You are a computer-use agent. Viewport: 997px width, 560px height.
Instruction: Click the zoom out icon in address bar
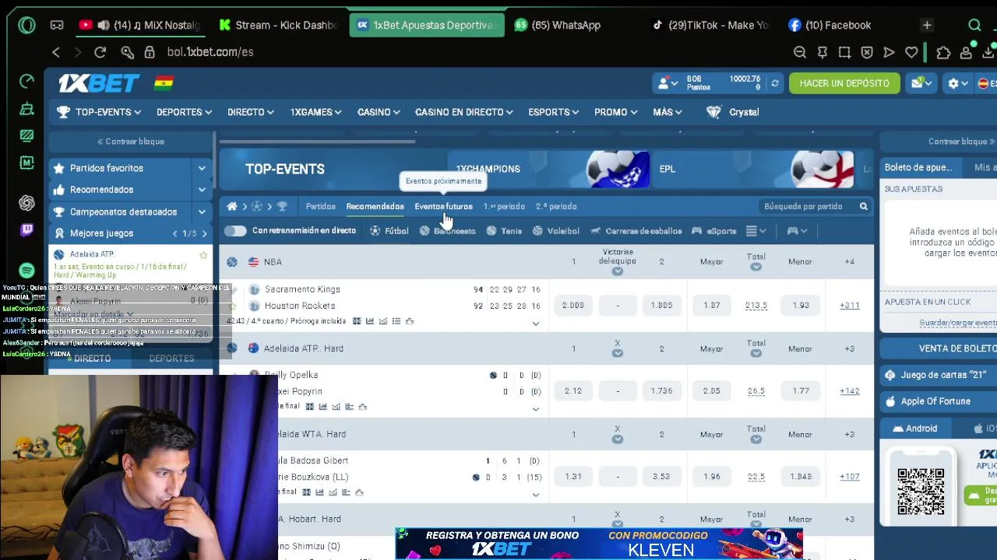(x=800, y=52)
